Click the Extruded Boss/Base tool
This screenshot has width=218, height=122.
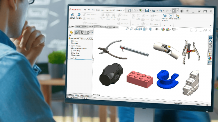tap(72, 16)
